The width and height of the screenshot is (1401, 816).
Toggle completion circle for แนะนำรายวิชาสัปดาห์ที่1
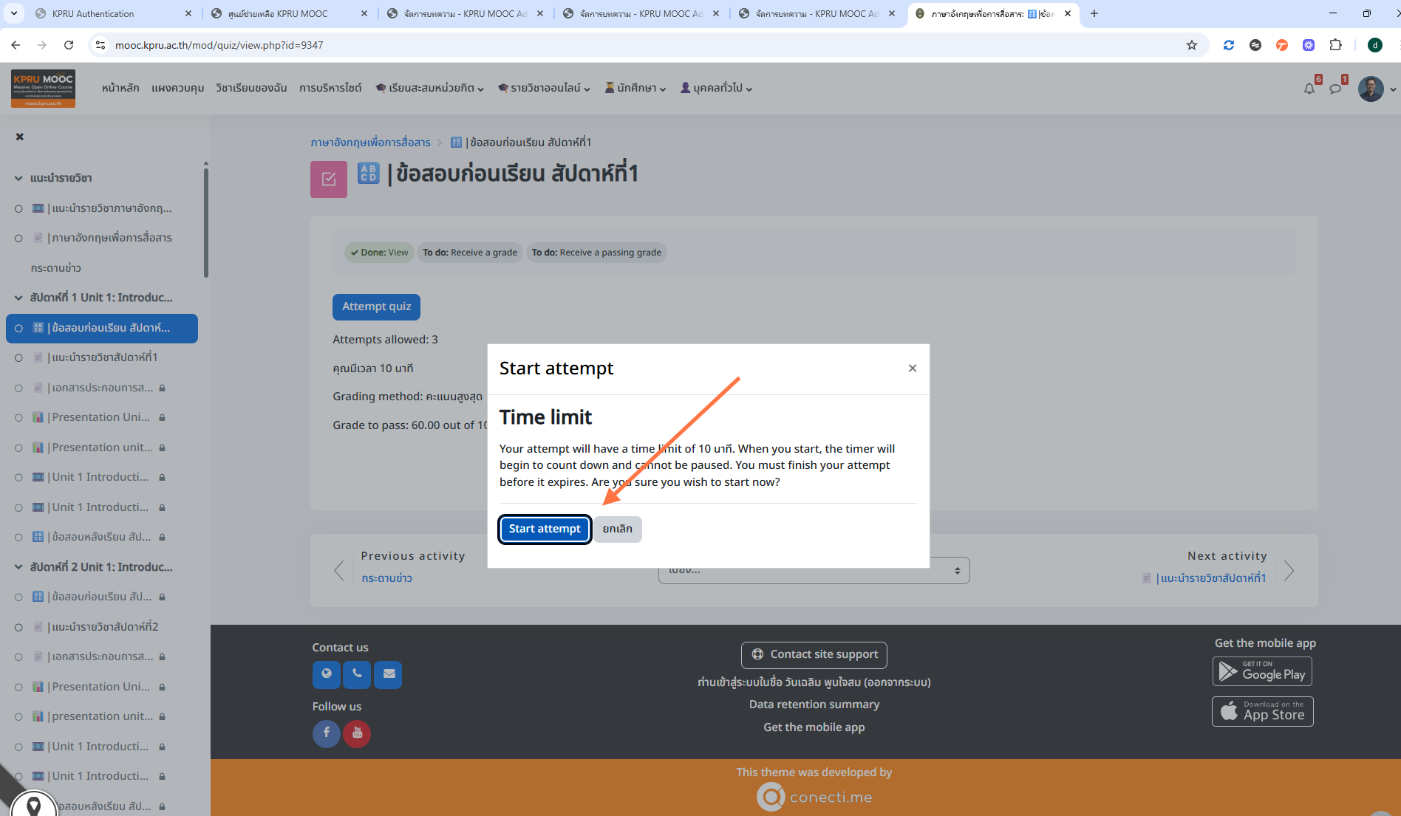(x=18, y=358)
